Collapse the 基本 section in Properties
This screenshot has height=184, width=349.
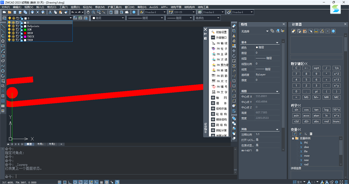point(277,42)
